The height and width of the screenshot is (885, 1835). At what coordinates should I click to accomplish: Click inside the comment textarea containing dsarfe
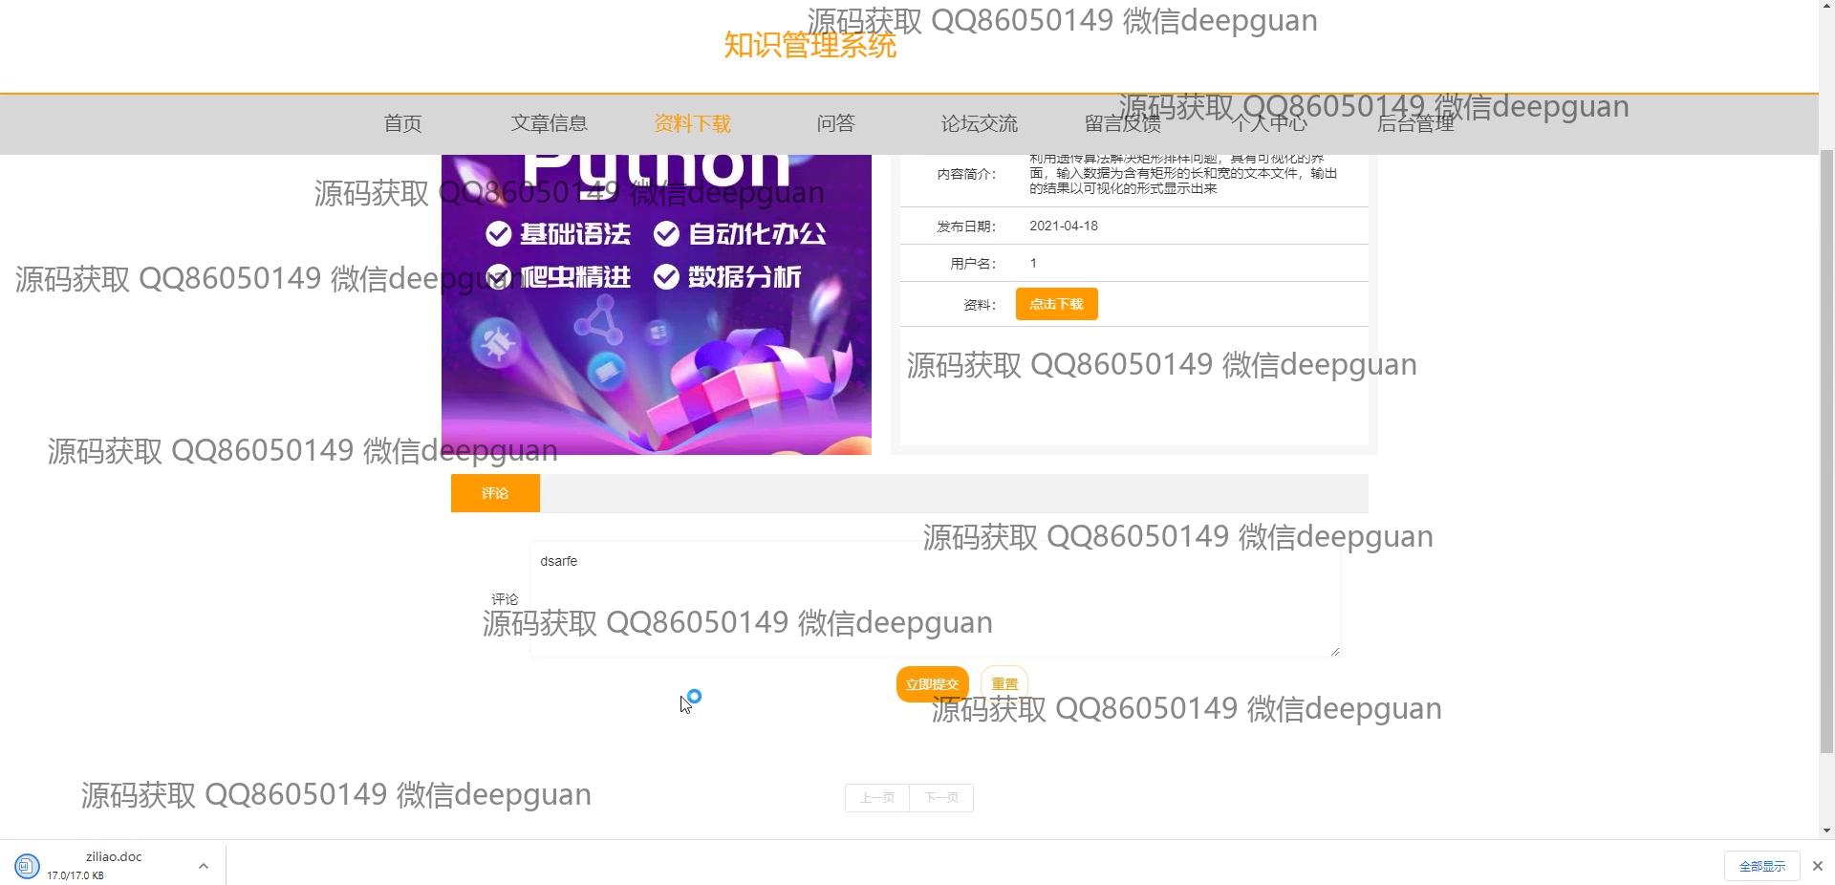(x=936, y=599)
